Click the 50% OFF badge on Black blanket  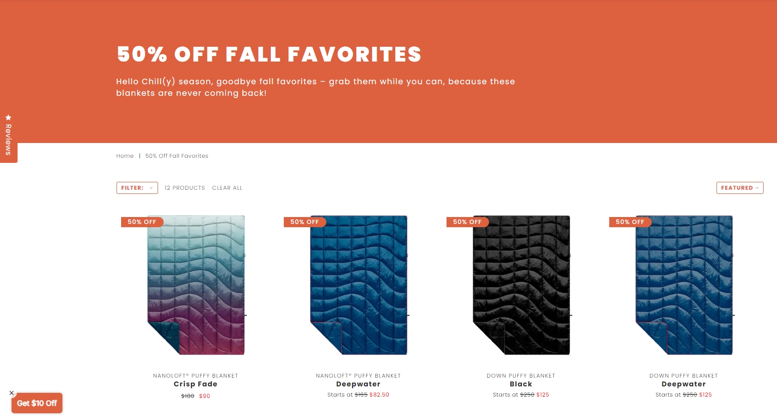coord(467,222)
